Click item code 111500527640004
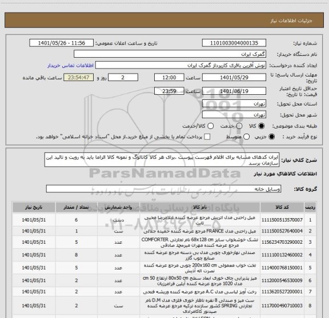 (282, 231)
